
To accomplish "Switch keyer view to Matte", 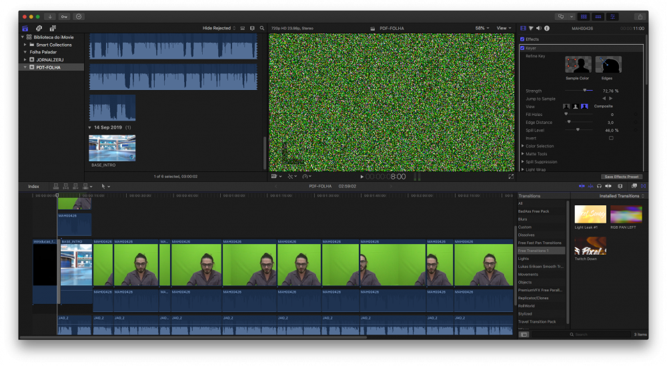I will pos(575,106).
